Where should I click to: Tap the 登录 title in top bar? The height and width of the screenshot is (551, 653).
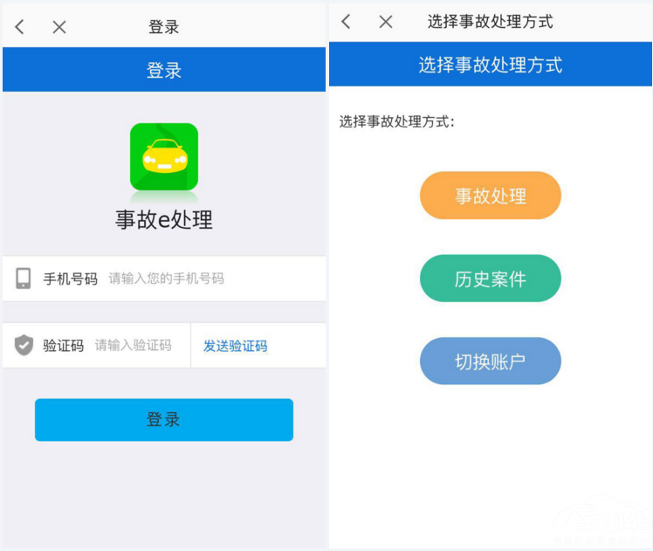click(x=163, y=27)
